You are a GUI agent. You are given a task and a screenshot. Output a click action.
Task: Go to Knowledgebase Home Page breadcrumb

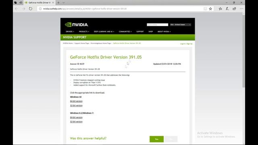click(101, 43)
